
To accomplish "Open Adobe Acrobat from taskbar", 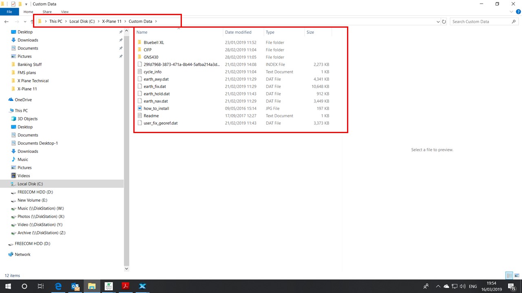I will click(126, 286).
